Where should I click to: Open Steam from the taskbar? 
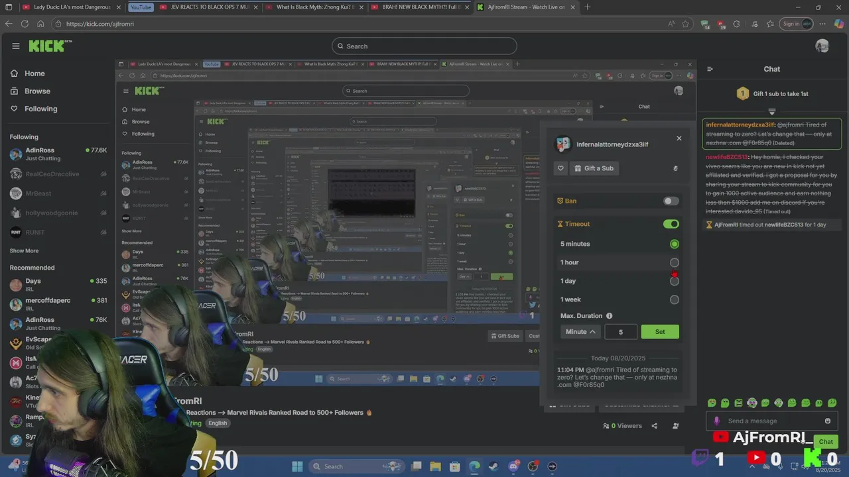[x=493, y=466]
